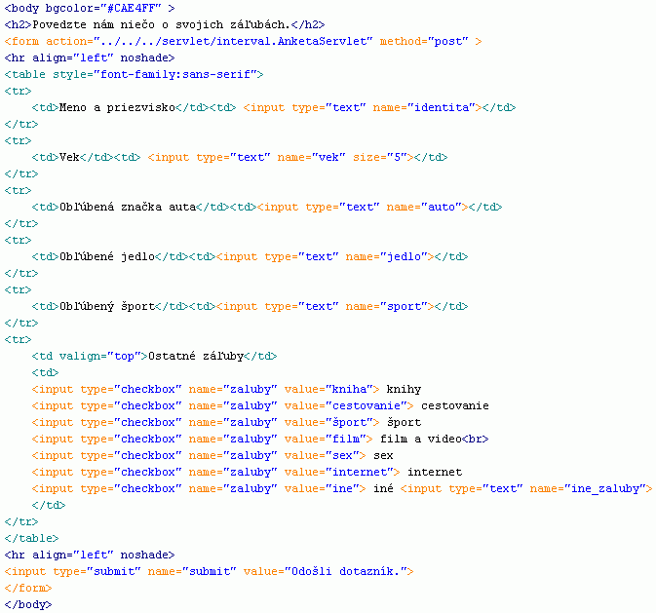
Task: Select the 'Meno a priezvisko' table cell line
Action: click(274, 107)
